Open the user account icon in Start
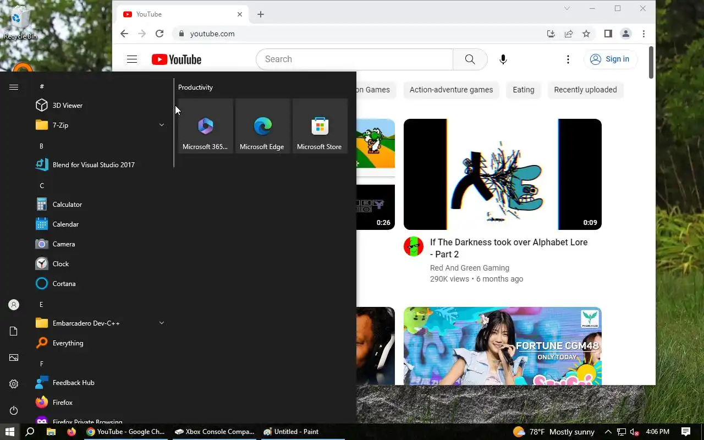This screenshot has width=704, height=440. (14, 305)
